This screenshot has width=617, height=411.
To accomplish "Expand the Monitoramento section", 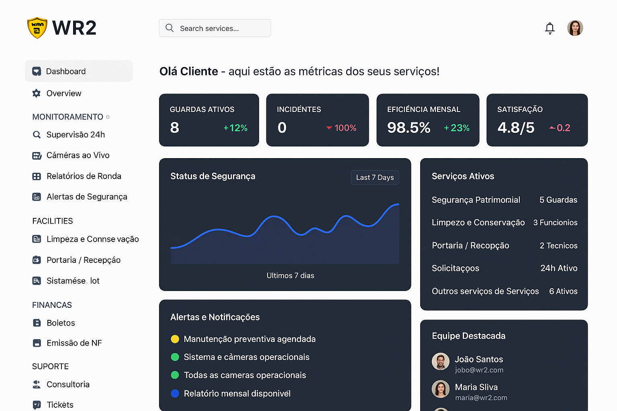I will (67, 117).
